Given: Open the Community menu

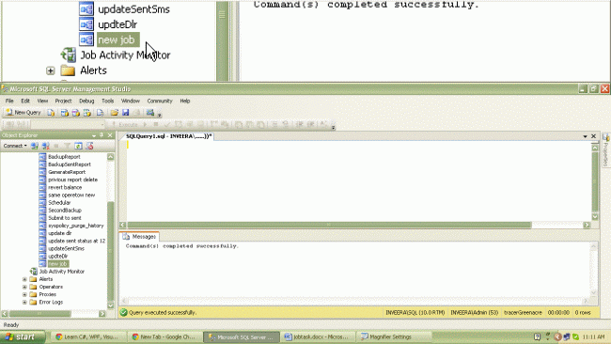Looking at the screenshot, I should [160, 101].
